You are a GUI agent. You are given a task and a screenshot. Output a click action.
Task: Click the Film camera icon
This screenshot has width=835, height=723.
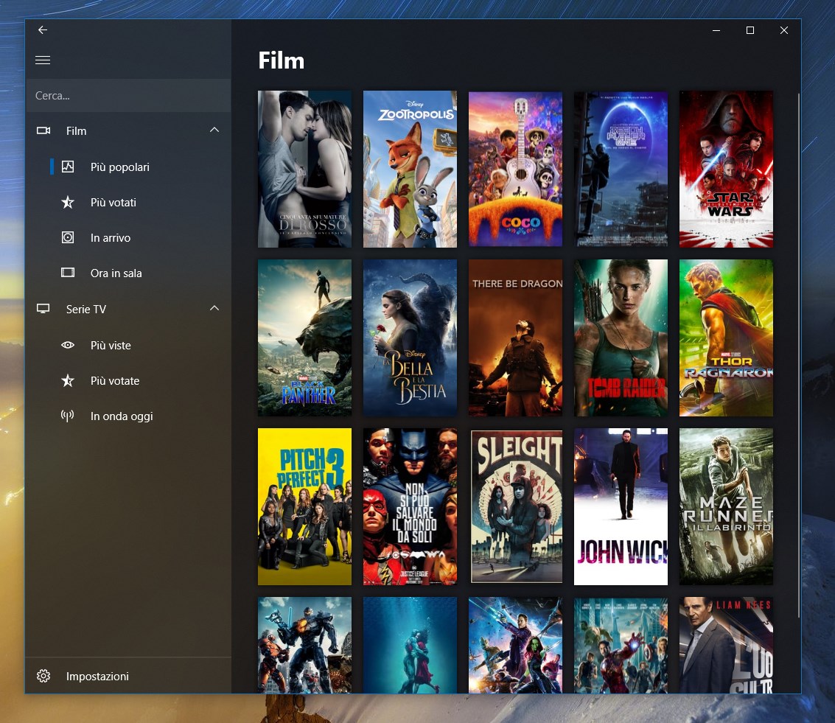pos(43,130)
